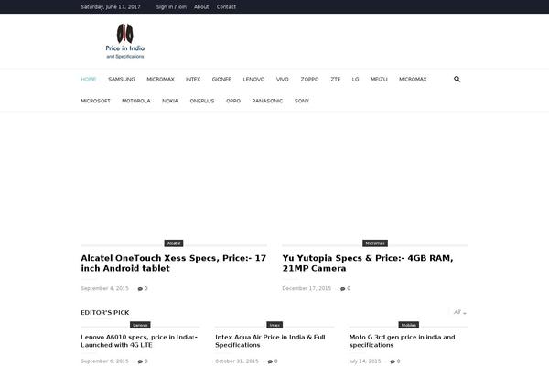Open the MICROSOFT menu item
Viewport: 549px width, 366px height.
click(x=95, y=101)
